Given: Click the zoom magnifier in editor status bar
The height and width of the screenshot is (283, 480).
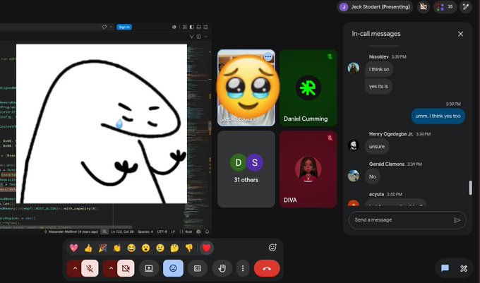Looking at the screenshot, I should (x=104, y=231).
